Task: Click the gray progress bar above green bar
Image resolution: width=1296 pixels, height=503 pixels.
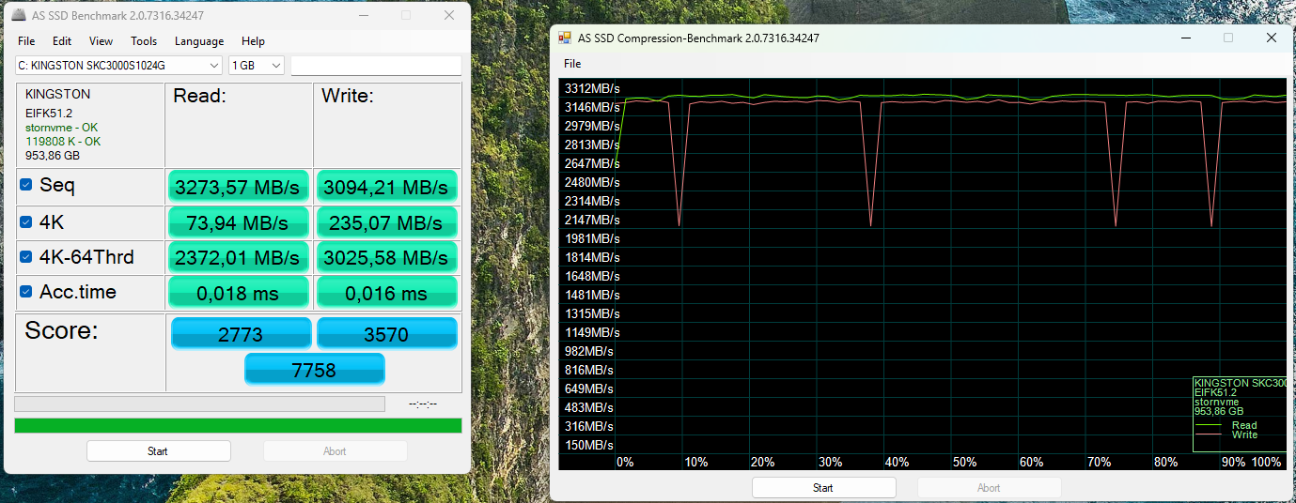Action: coord(199,404)
